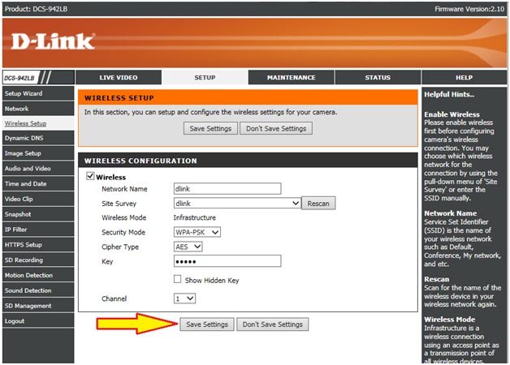The width and height of the screenshot is (510, 365).
Task: Toggle Show Hidden Key checkbox
Action: 178,280
